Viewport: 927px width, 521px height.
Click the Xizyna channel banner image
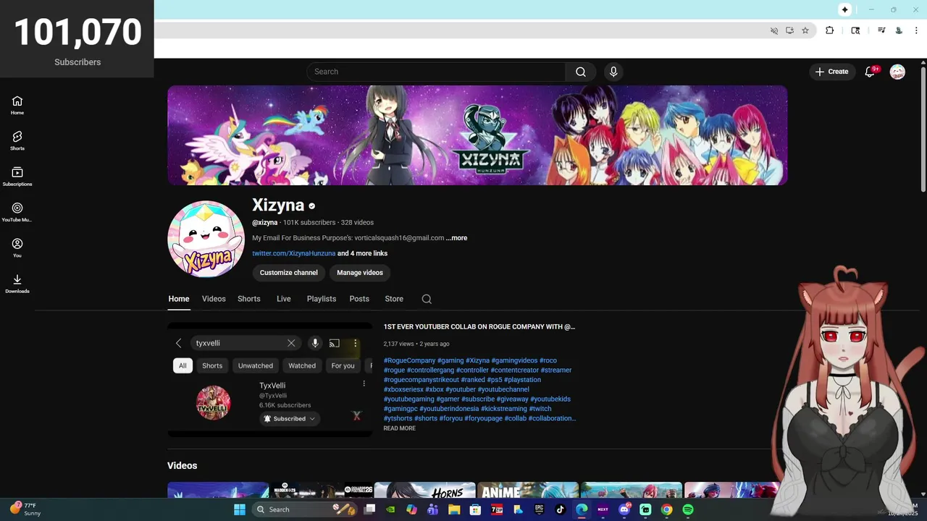(477, 135)
